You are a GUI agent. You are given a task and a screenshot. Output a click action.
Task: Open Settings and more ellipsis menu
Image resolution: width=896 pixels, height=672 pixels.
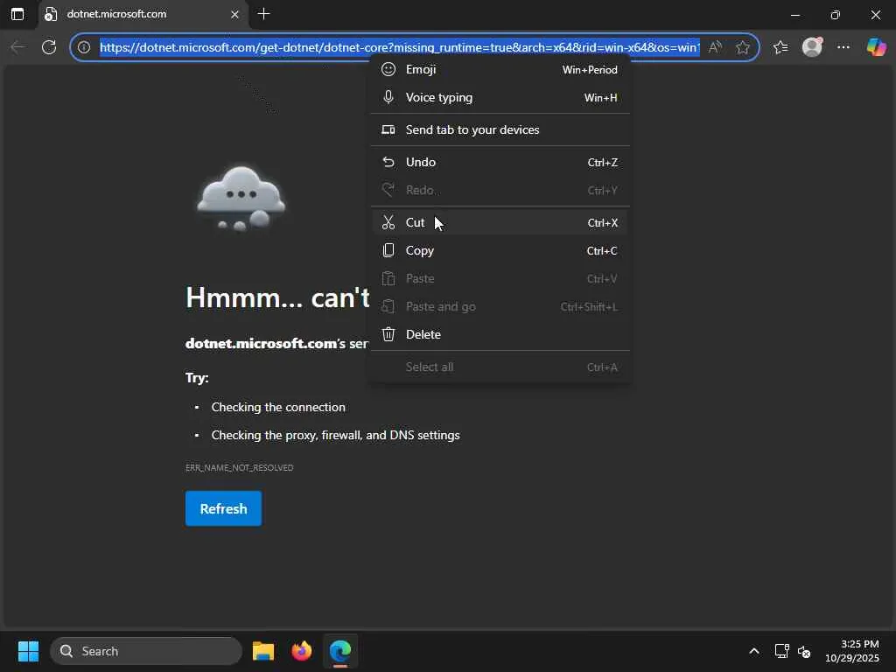pyautogui.click(x=843, y=47)
